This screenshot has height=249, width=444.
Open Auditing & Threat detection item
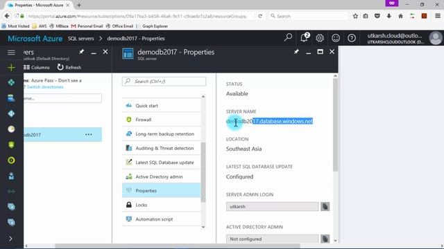(161, 148)
